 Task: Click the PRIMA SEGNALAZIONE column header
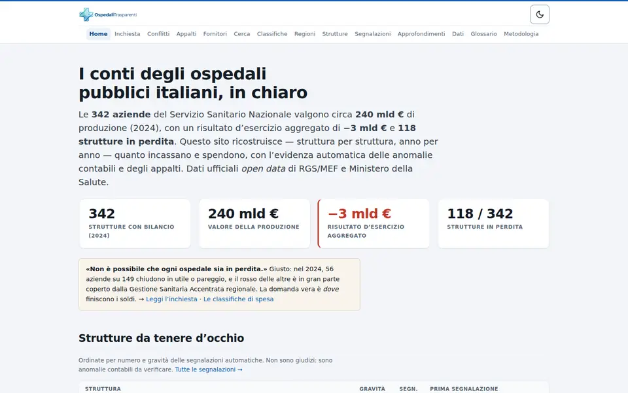tap(464, 389)
